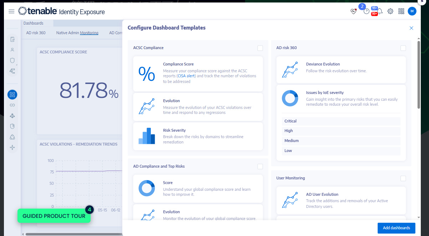Close the Configure Dashboard Templates panel
Image resolution: width=429 pixels, height=236 pixels.
tap(411, 28)
